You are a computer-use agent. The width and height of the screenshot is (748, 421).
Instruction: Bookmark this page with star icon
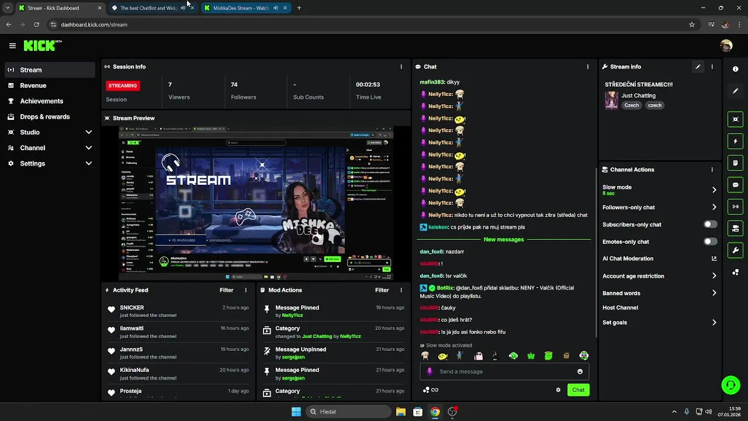pos(692,25)
